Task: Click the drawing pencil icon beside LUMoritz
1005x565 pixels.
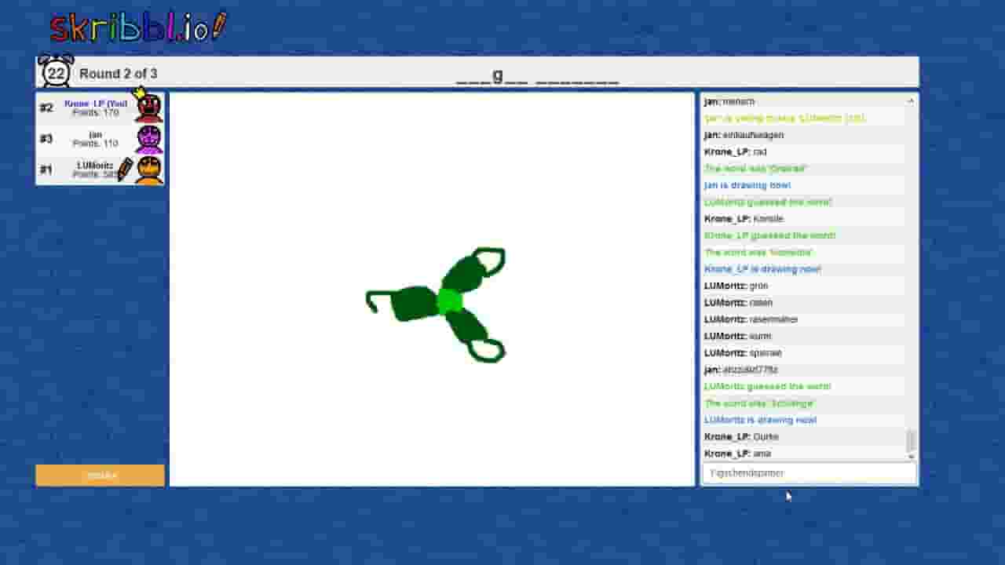Action: coord(124,170)
